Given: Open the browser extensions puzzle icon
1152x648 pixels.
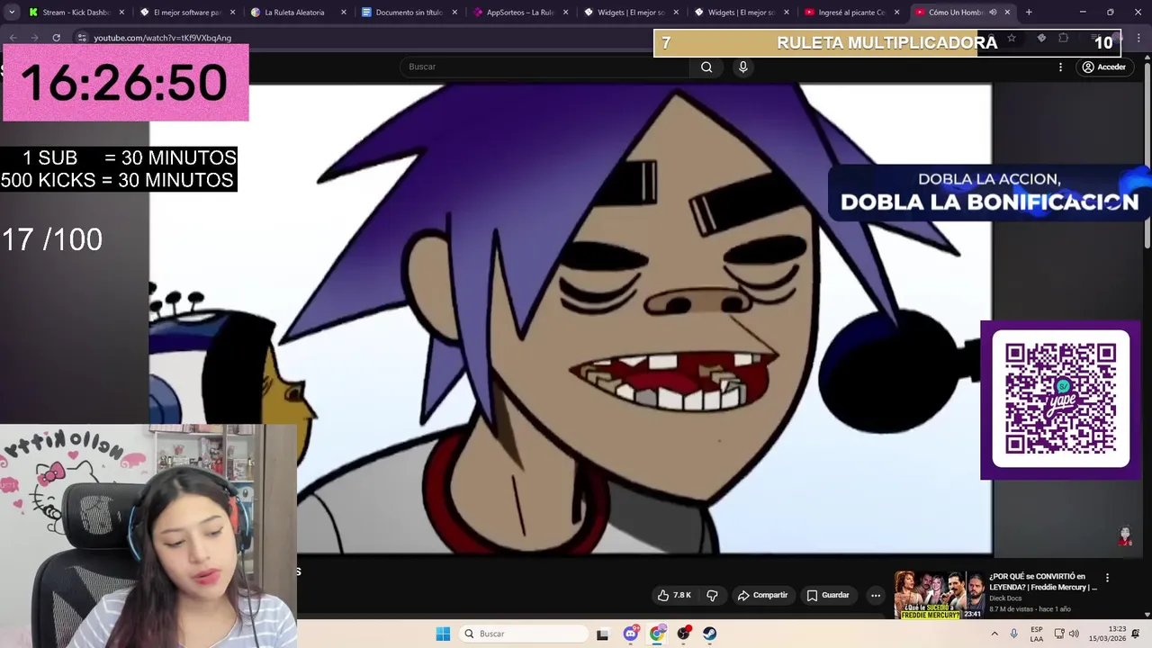Looking at the screenshot, I should 1063,38.
